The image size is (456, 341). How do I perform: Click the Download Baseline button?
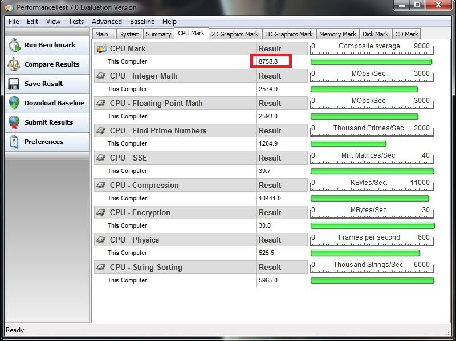(47, 103)
